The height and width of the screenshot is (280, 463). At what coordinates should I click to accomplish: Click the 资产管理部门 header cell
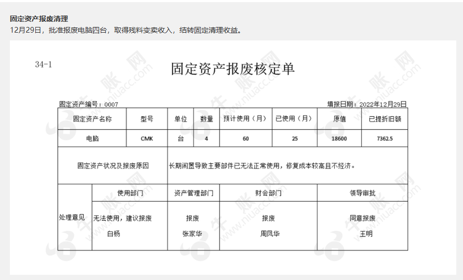(193, 193)
